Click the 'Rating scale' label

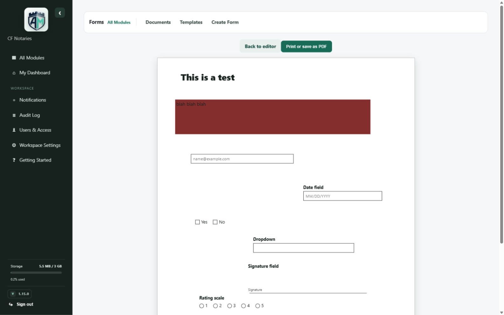[212, 298]
